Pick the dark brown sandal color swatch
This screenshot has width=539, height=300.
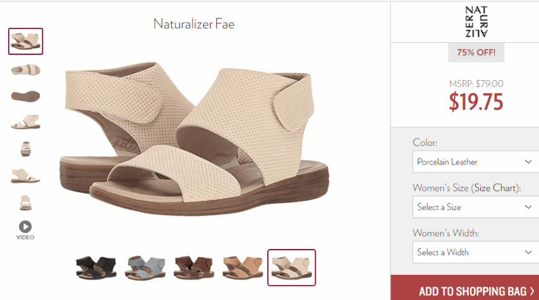click(x=194, y=267)
